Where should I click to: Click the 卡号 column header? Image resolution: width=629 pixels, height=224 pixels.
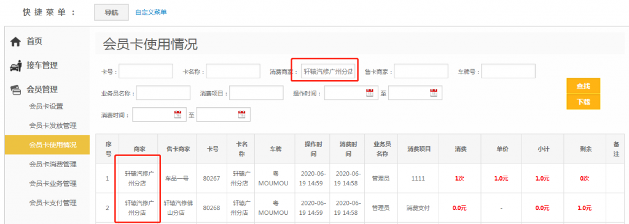[x=212, y=149]
